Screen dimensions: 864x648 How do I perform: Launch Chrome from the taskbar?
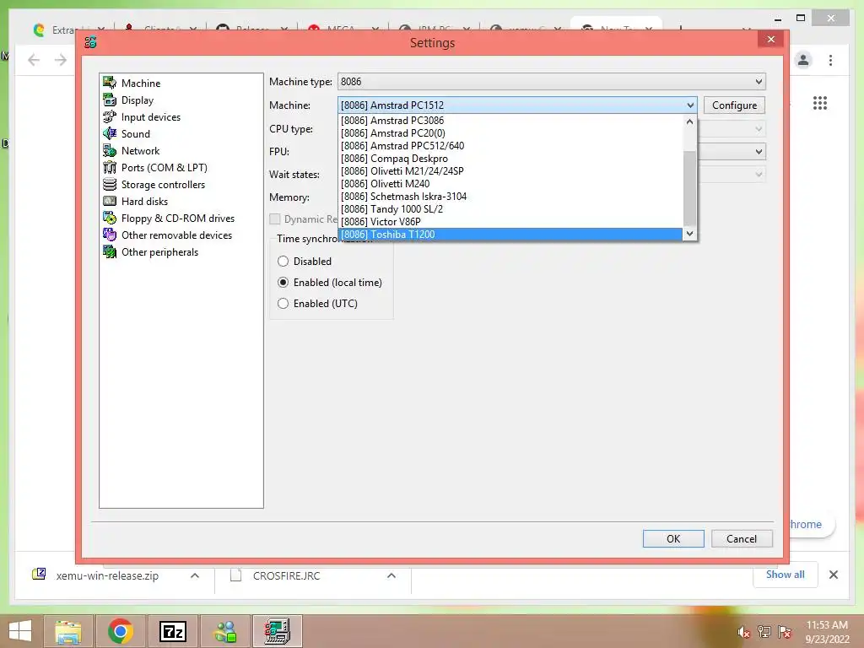click(x=120, y=631)
